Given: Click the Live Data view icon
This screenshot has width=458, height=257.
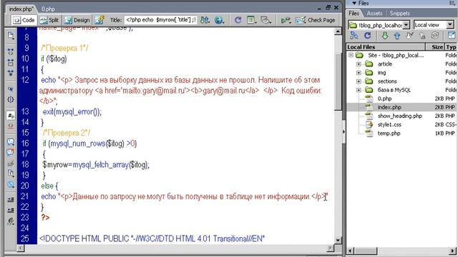Looking at the screenshot, I should 99,20.
